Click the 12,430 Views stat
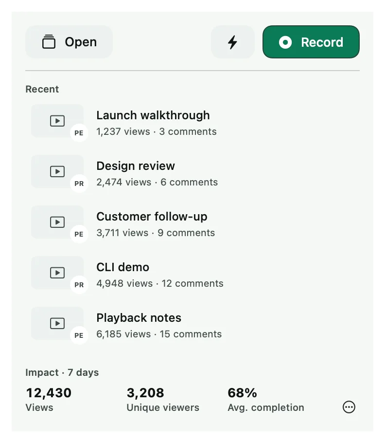Image resolution: width=385 pixels, height=443 pixels. point(49,400)
